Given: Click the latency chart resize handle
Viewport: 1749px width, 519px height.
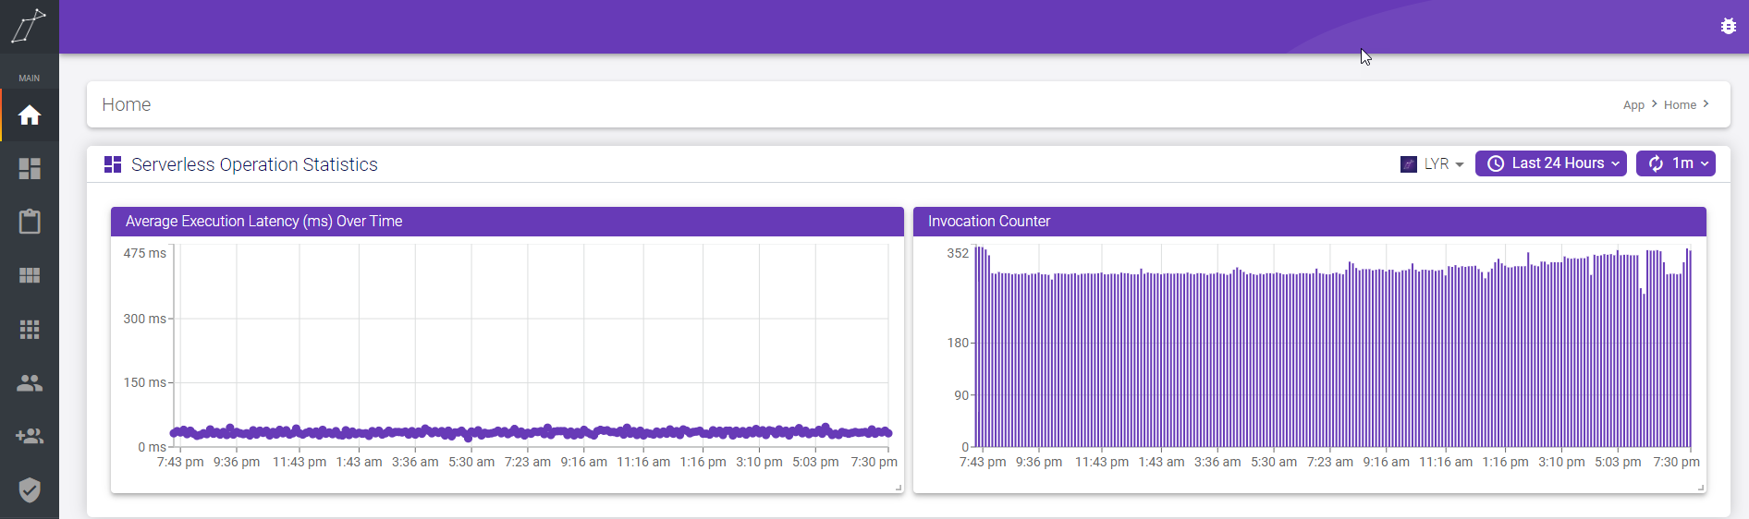Looking at the screenshot, I should pyautogui.click(x=899, y=488).
